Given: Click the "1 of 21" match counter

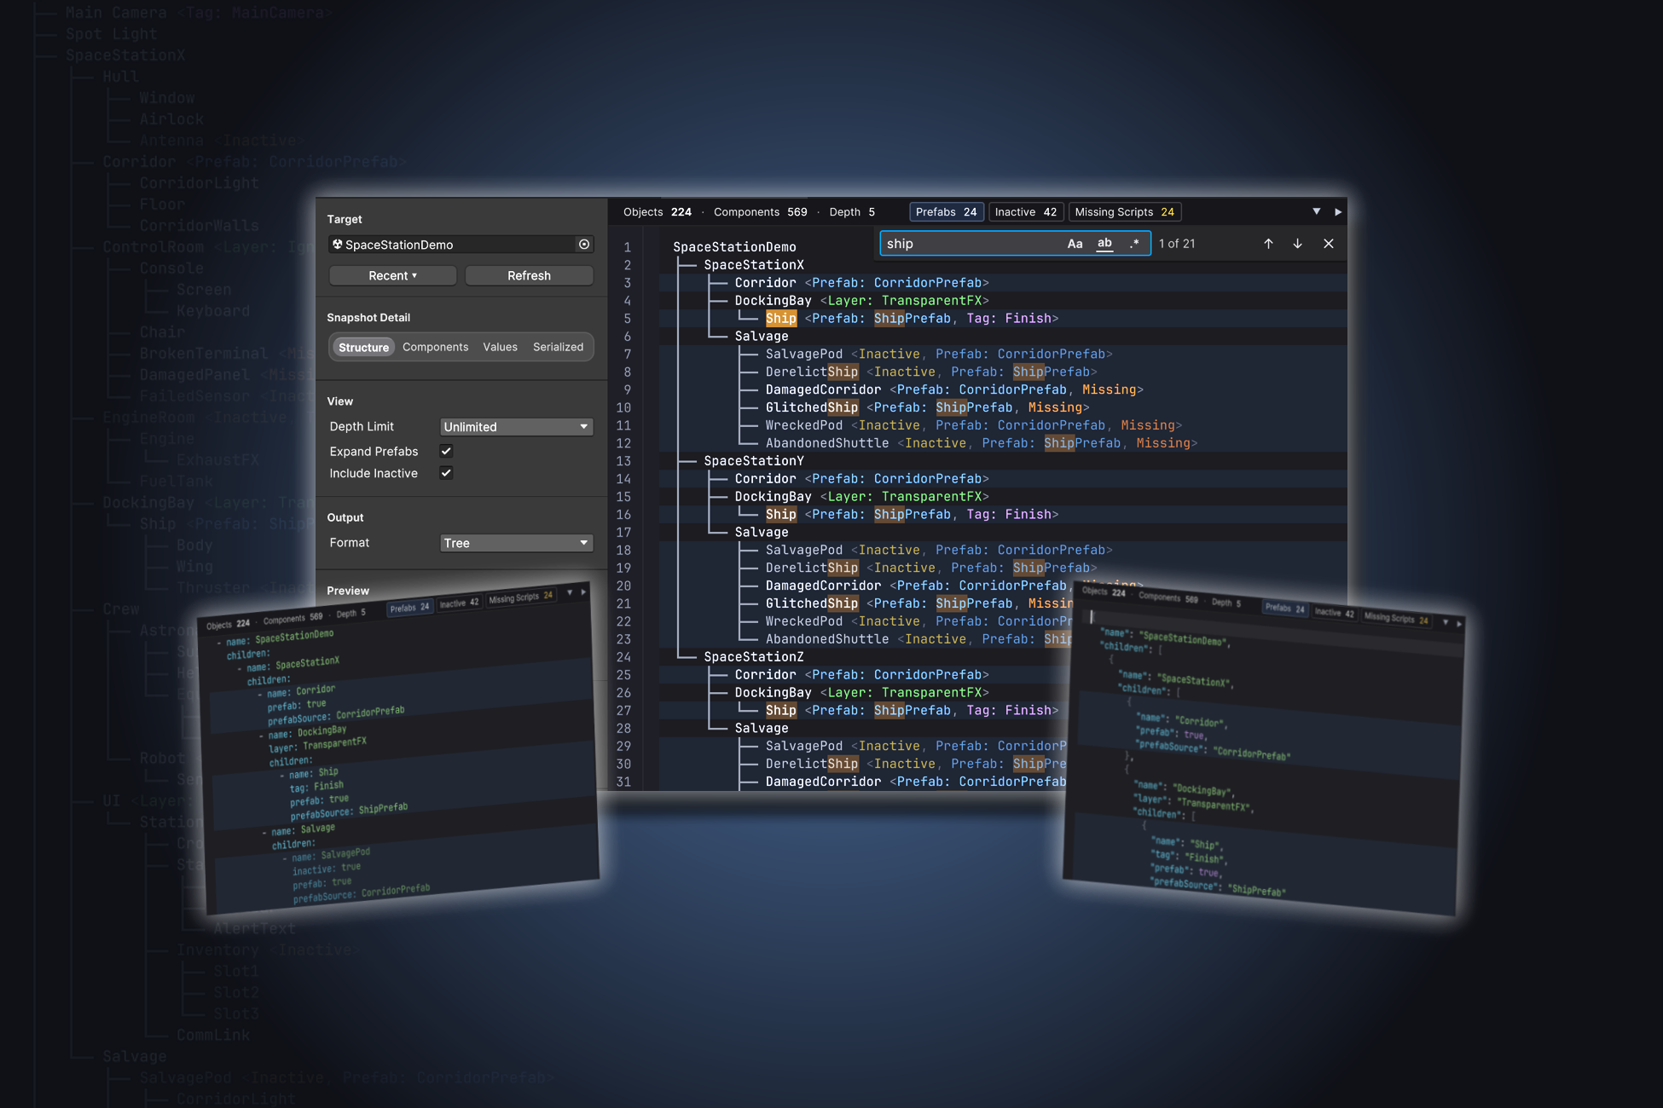Looking at the screenshot, I should pos(1177,244).
